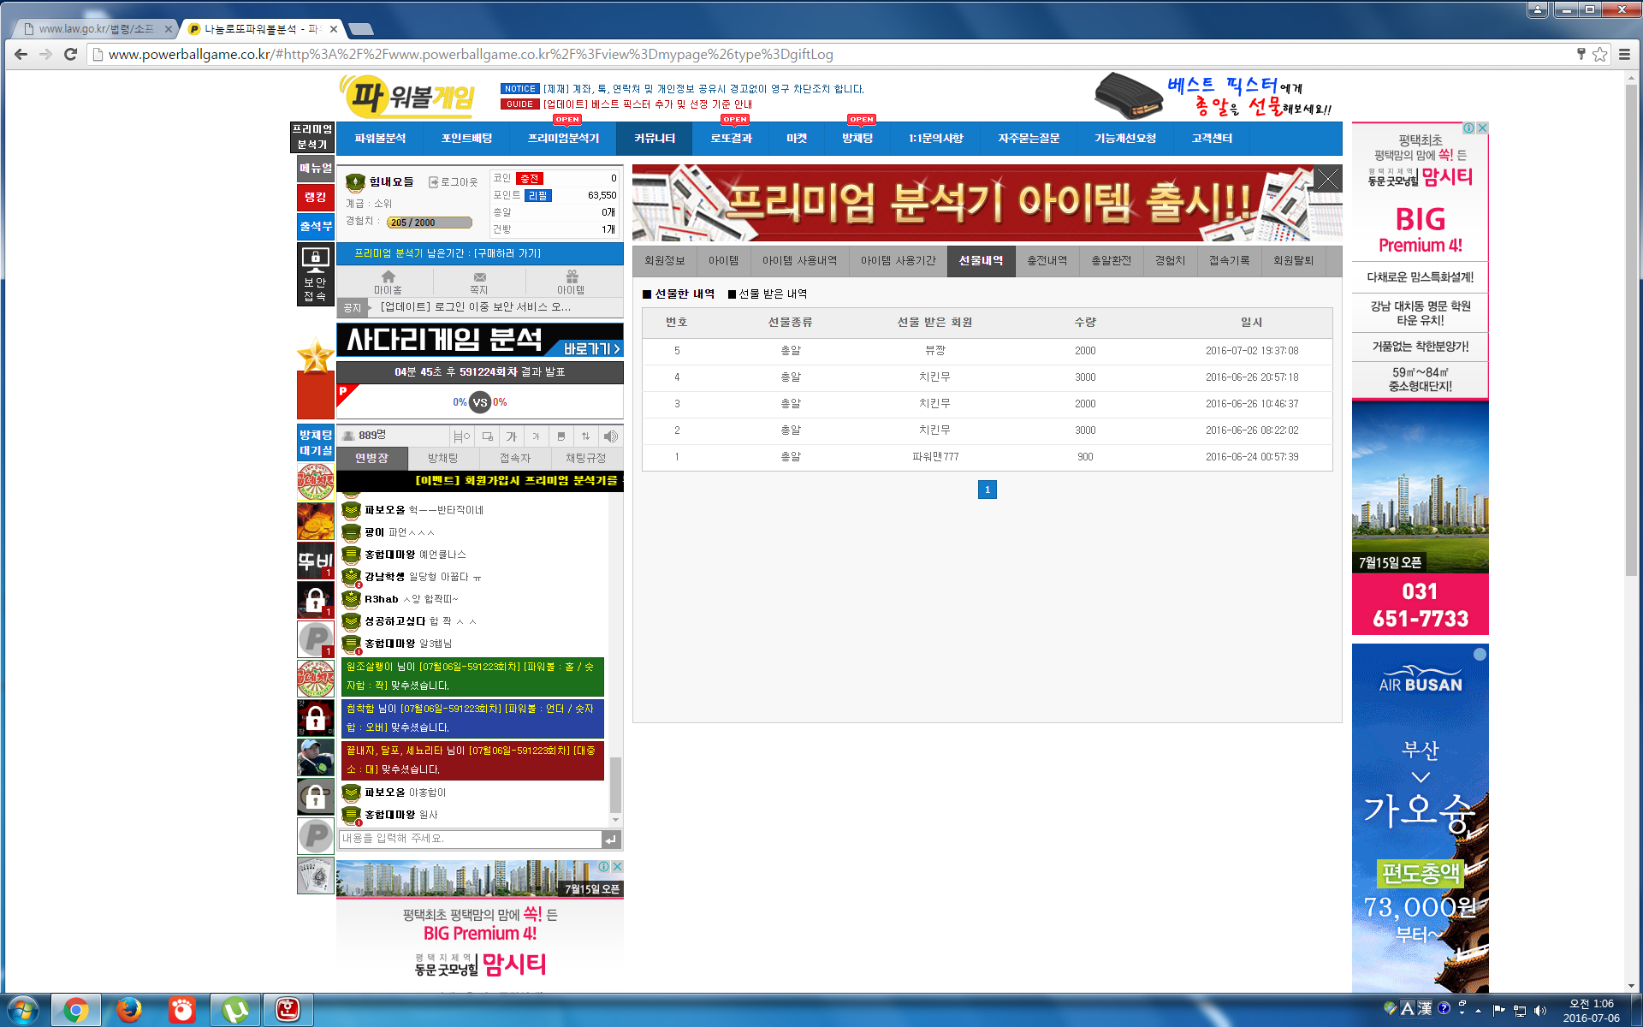
Task: Open the gold coins chat room thumbnail
Action: coord(315,521)
